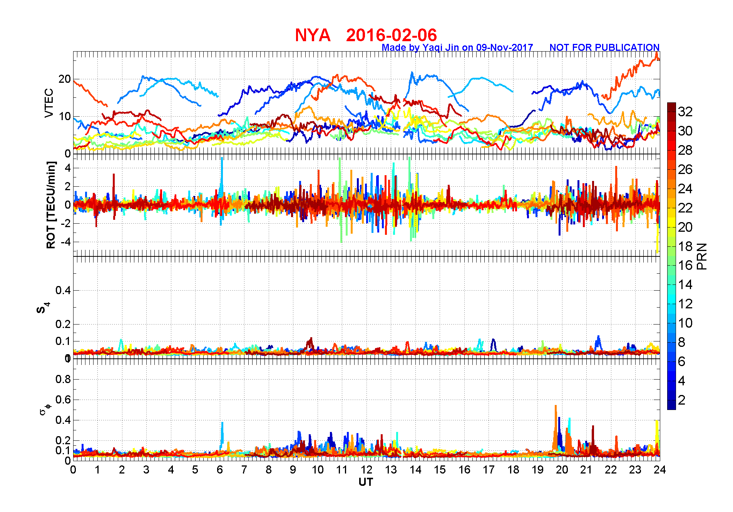Click VTEC axis tick label '20'
Image resolution: width=733 pixels, height=512 pixels.
pos(65,79)
